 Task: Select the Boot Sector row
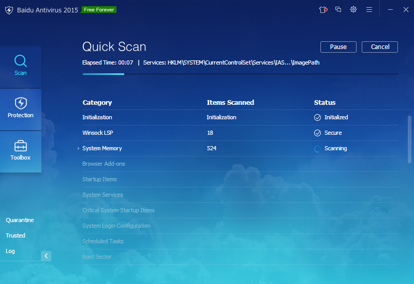tap(240, 257)
